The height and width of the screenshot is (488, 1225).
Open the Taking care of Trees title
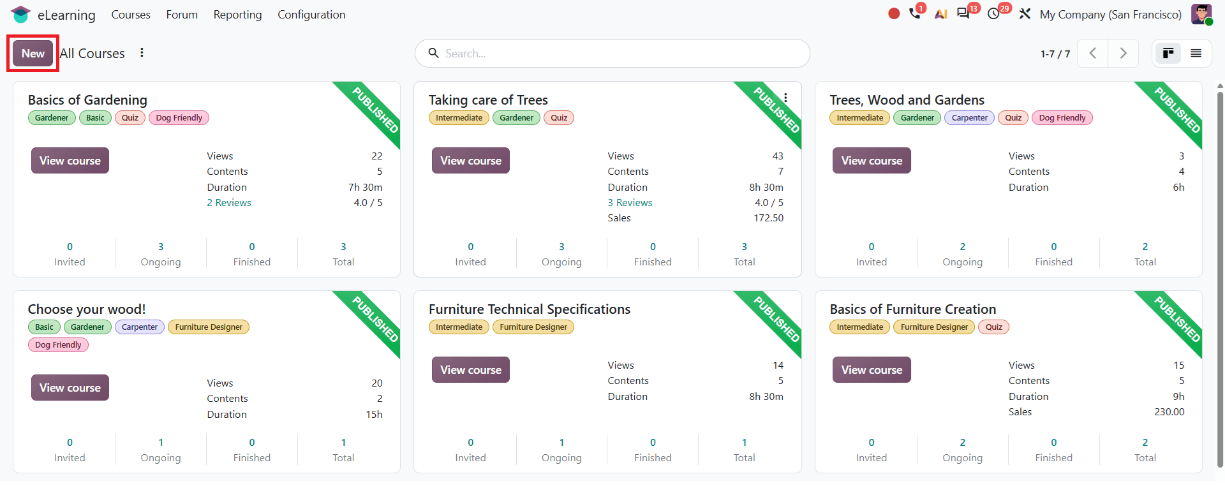tap(488, 100)
